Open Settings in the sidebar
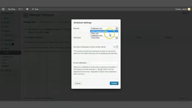This screenshot has height=108, width=192. 7,71
